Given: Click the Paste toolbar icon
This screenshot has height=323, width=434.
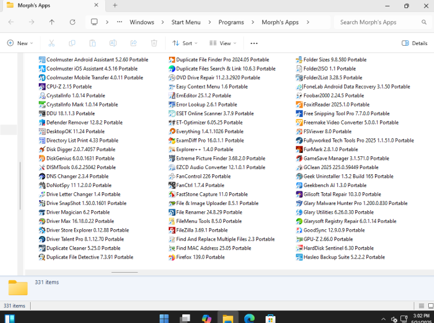Looking at the screenshot, I should [93, 43].
